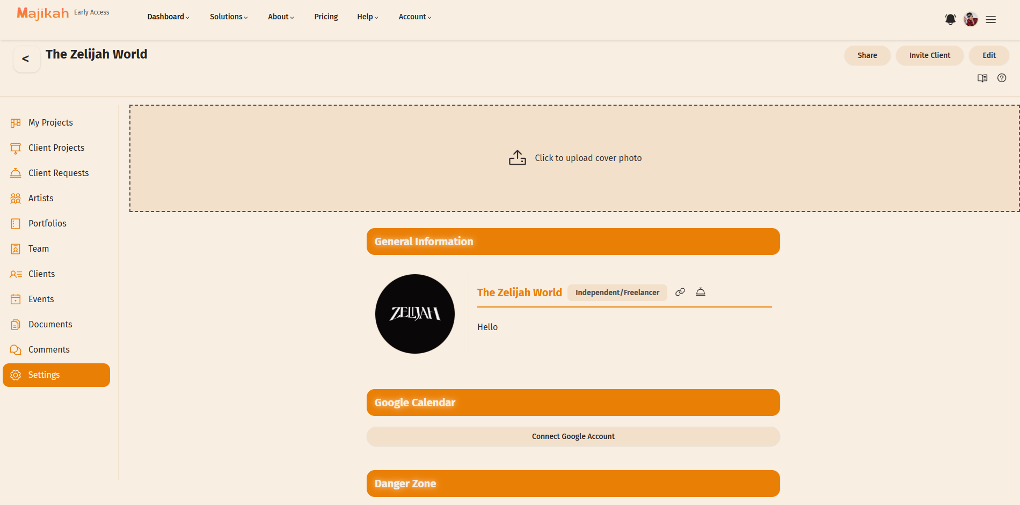The image size is (1020, 505).
Task: Click the cover photo upload area
Action: point(574,158)
